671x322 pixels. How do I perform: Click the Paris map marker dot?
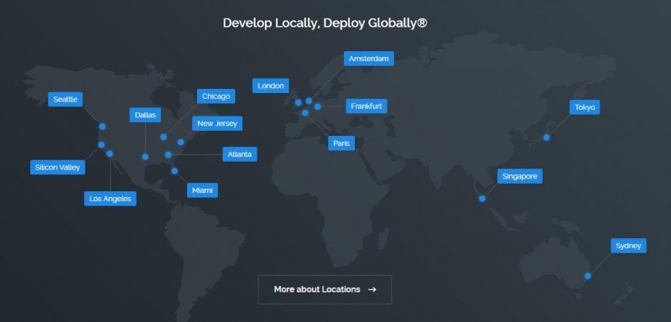(305, 113)
